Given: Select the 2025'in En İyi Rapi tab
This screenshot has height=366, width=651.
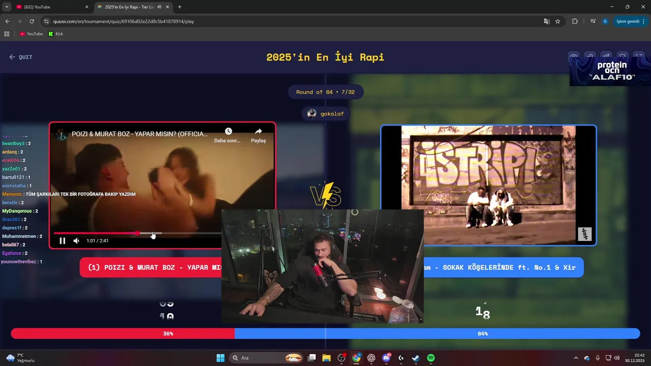Looking at the screenshot, I should tap(131, 7).
